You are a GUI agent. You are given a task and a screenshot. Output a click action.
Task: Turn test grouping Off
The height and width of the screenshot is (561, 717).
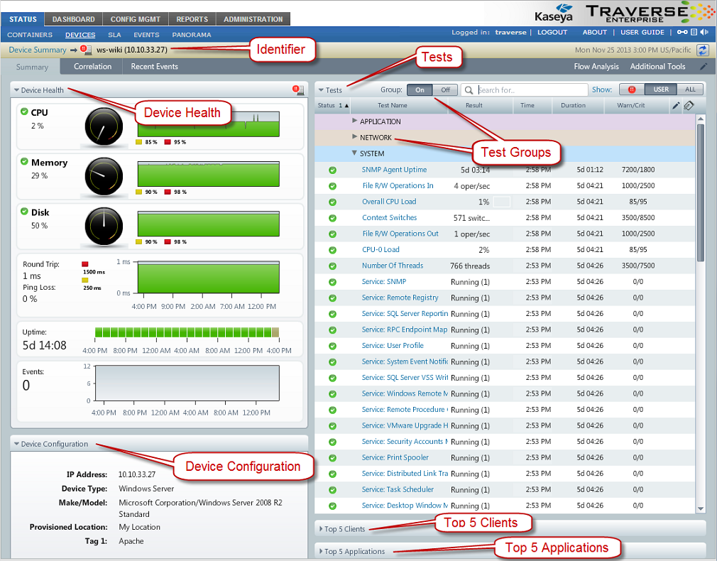(x=445, y=90)
